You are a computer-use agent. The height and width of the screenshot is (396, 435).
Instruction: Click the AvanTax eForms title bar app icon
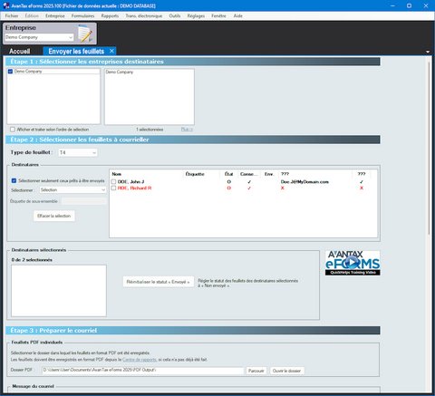(5, 5)
